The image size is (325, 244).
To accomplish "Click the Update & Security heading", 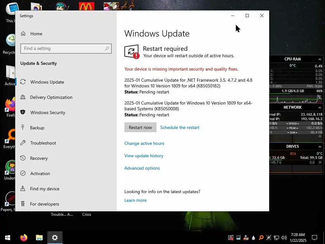I will [38, 63].
